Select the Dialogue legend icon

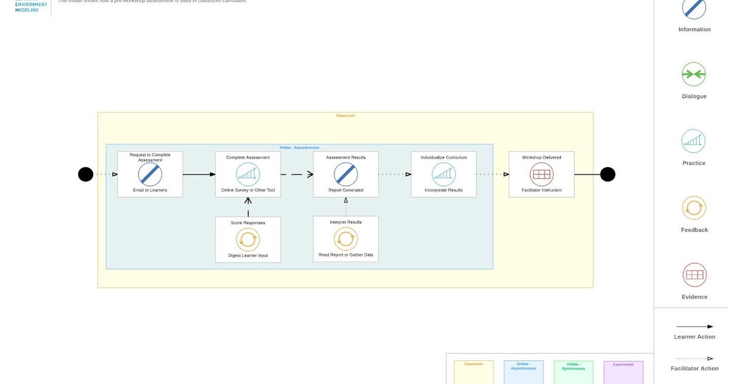tap(694, 76)
